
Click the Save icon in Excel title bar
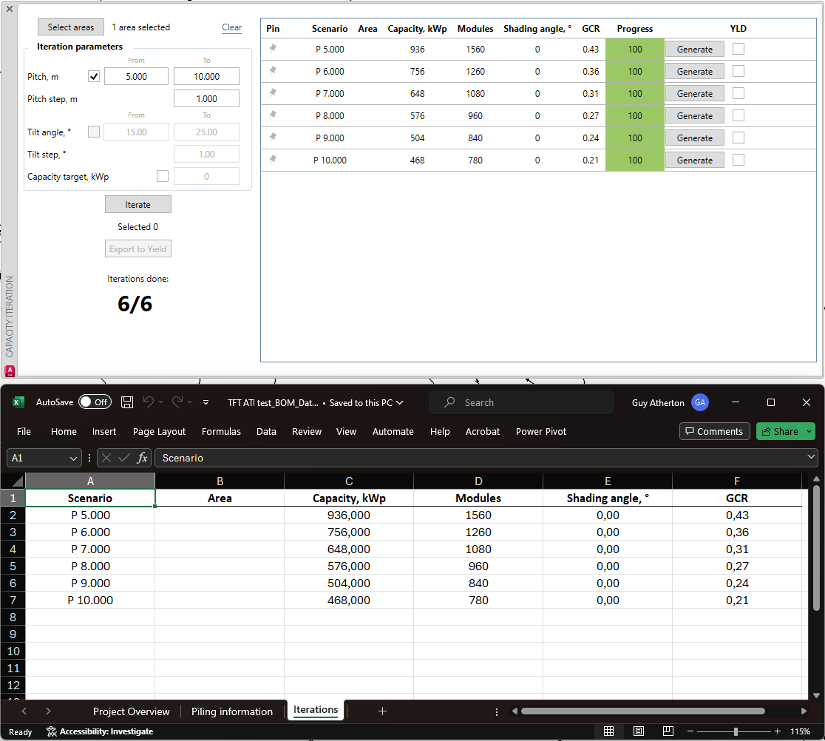point(127,402)
